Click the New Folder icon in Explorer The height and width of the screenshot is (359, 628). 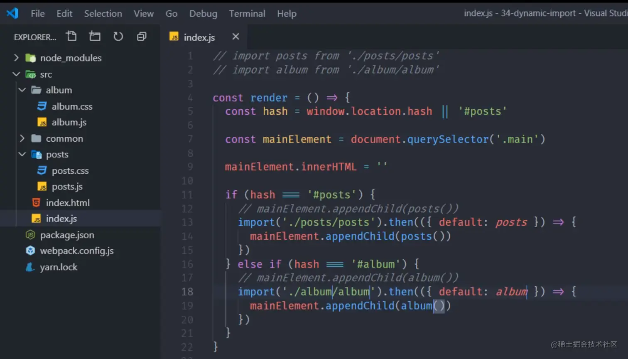[x=95, y=37]
